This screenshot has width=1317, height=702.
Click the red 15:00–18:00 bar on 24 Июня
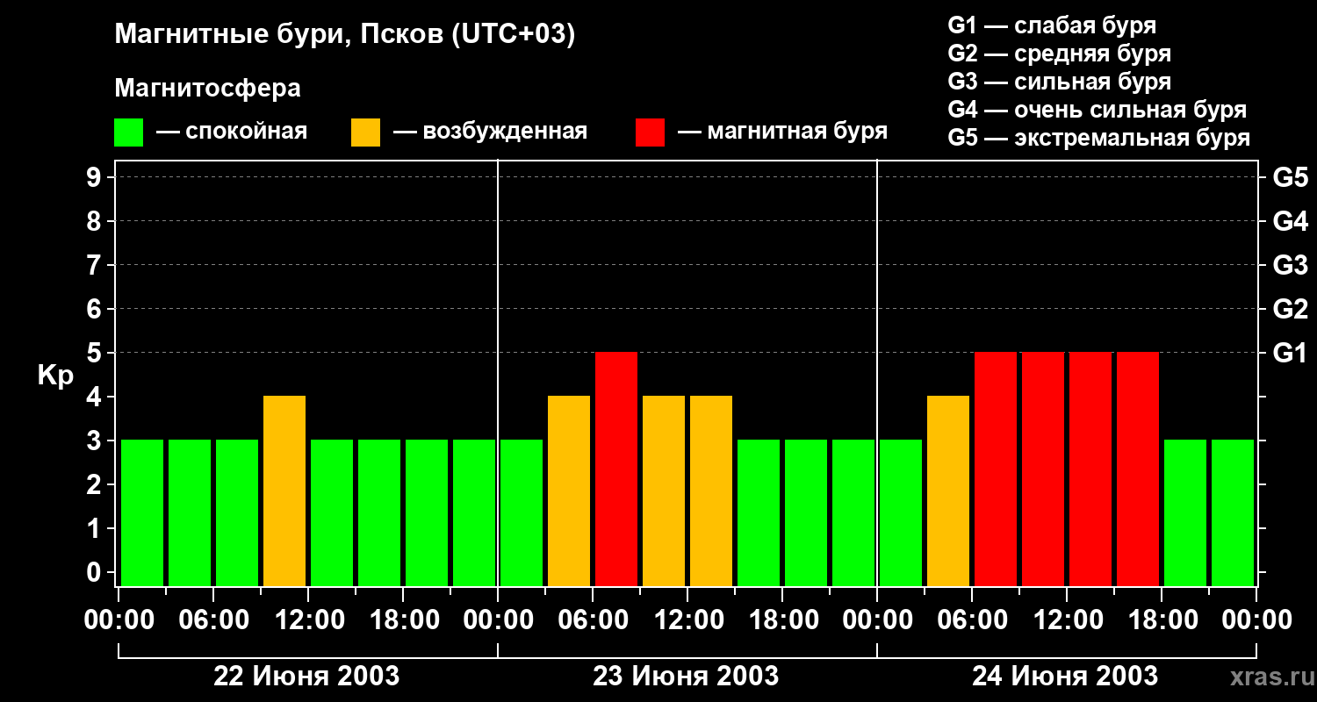pos(1138,469)
